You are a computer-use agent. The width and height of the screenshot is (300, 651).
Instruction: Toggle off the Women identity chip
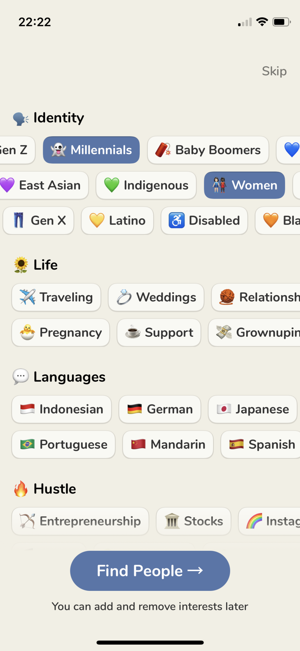[244, 185]
